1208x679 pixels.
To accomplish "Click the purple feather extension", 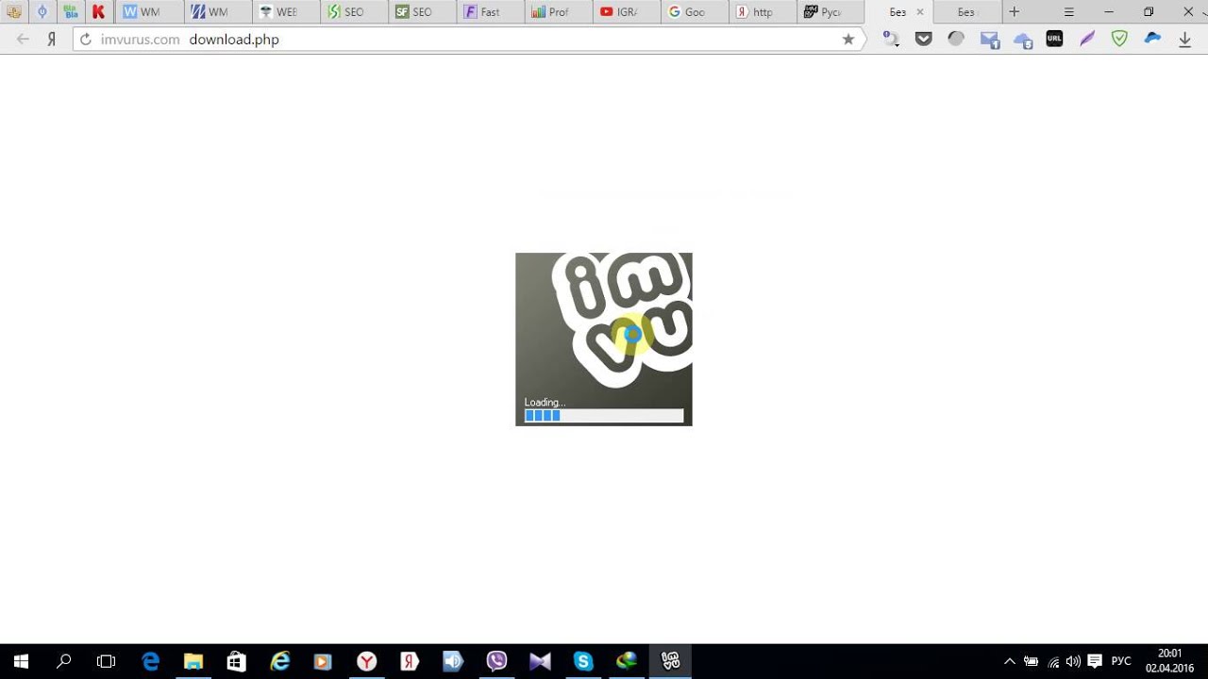I will pyautogui.click(x=1087, y=40).
